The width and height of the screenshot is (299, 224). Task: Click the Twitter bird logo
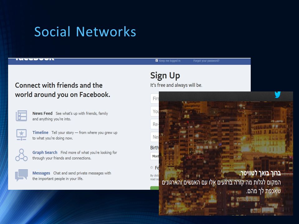(x=278, y=95)
